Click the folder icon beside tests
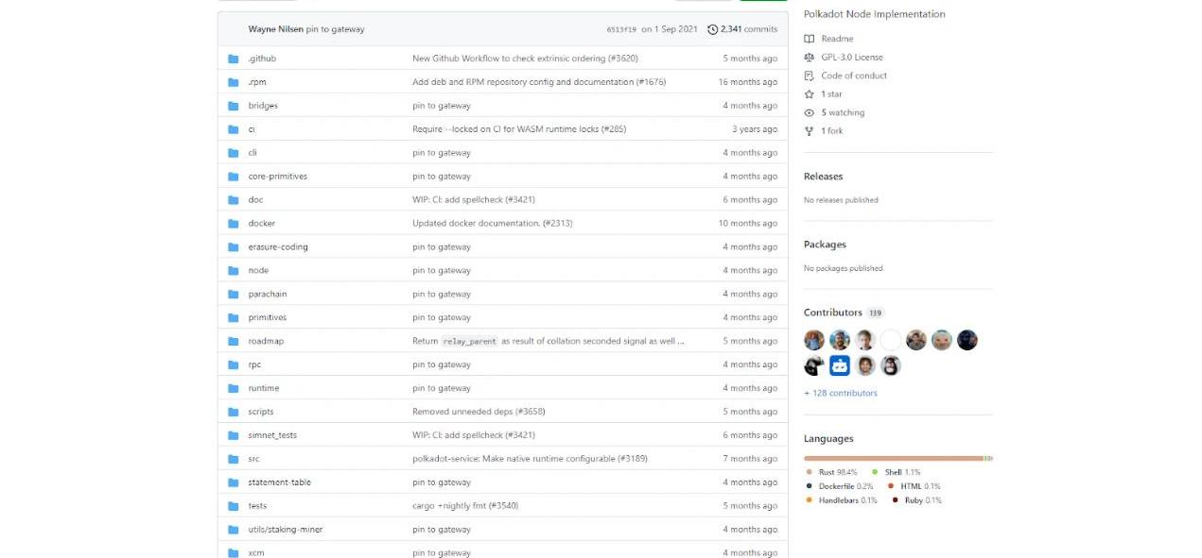The height and width of the screenshot is (558, 1202). (234, 506)
